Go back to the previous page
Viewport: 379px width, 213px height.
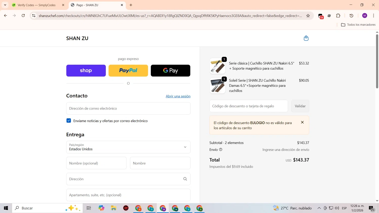coord(6,16)
